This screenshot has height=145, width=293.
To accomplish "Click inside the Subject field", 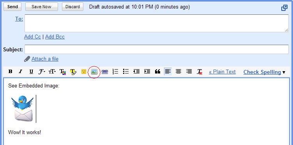I will (157, 49).
